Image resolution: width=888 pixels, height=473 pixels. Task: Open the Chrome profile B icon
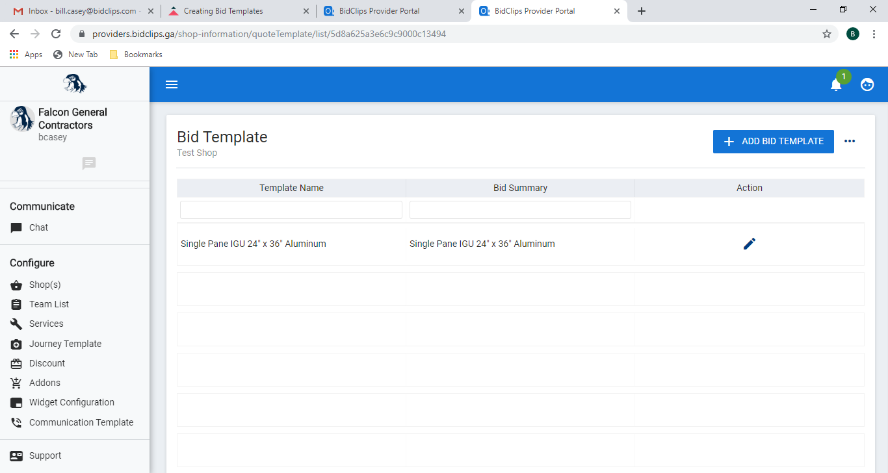tap(853, 34)
